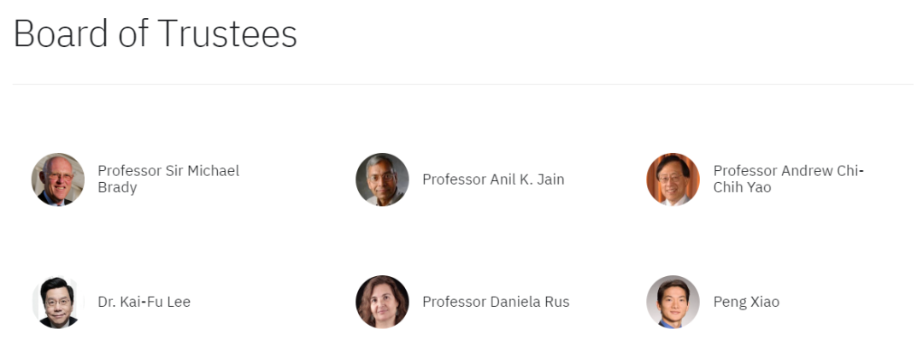This screenshot has width=923, height=353.
Task: Open the portrait beside Professor Daniela Rus
Action: coord(382,302)
